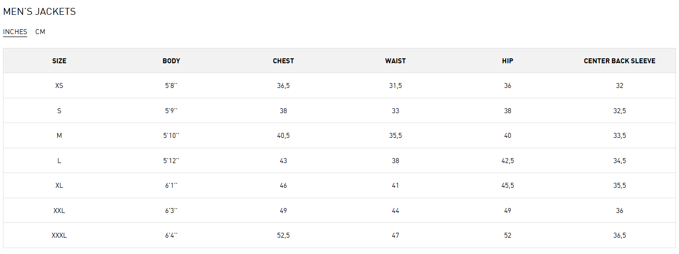
Task: Click the MEN'S JACKETS heading
Action: [40, 12]
